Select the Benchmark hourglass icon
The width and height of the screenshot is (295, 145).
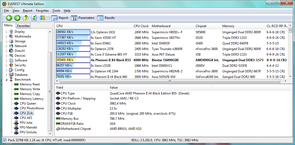tap(11, 80)
